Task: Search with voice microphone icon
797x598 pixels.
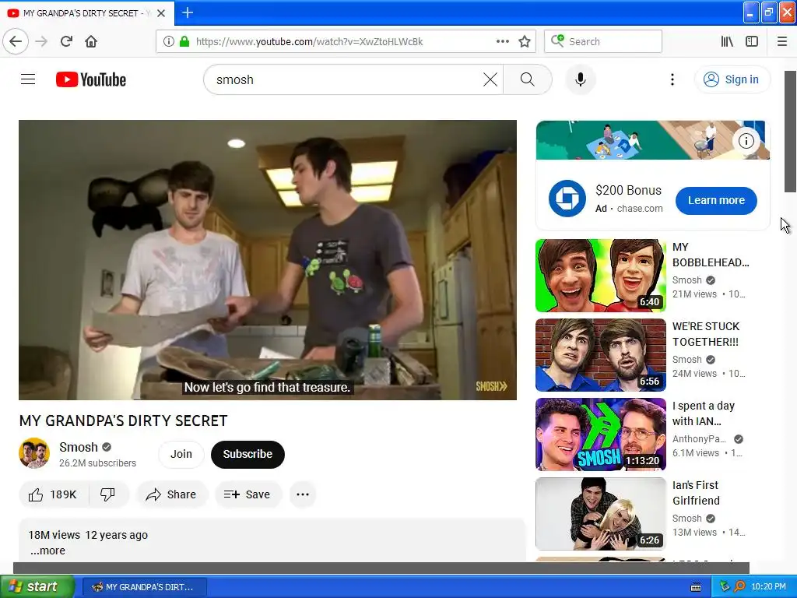Action: click(580, 79)
